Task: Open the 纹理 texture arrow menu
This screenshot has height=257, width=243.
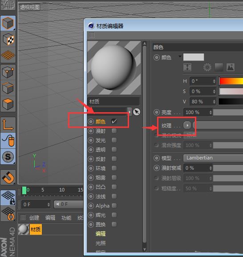Action: (x=187, y=126)
